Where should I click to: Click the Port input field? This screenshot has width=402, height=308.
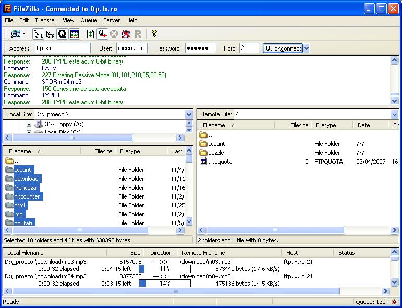[x=249, y=48]
